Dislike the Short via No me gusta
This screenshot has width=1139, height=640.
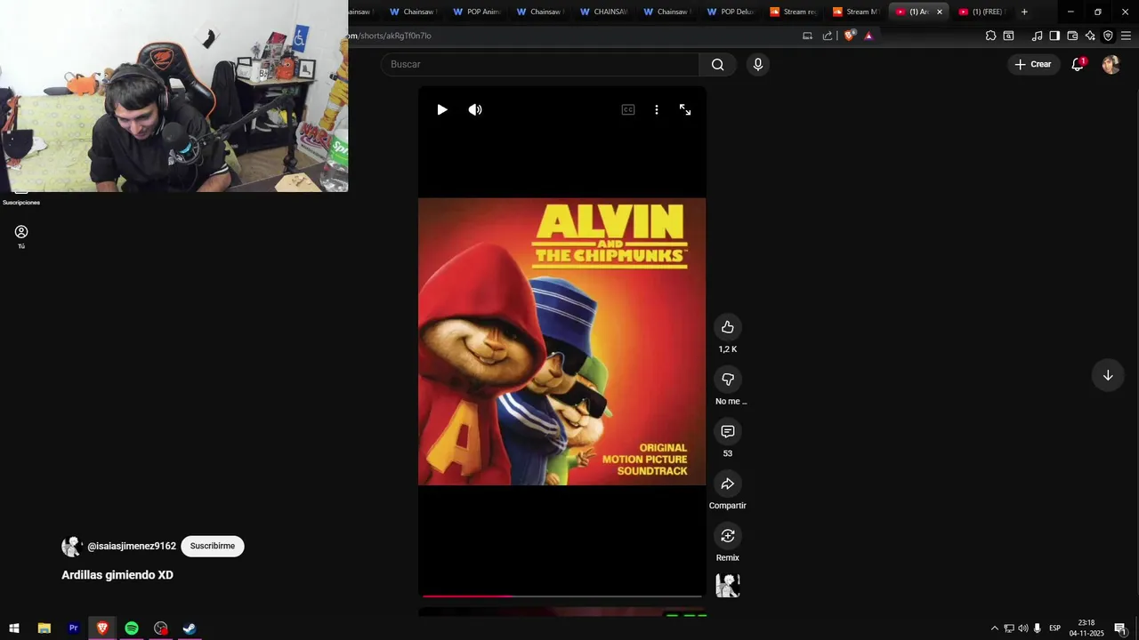(728, 380)
